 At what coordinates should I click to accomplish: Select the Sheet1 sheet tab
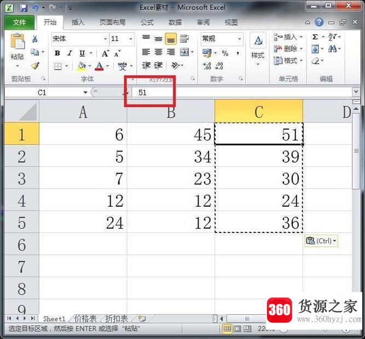click(54, 319)
